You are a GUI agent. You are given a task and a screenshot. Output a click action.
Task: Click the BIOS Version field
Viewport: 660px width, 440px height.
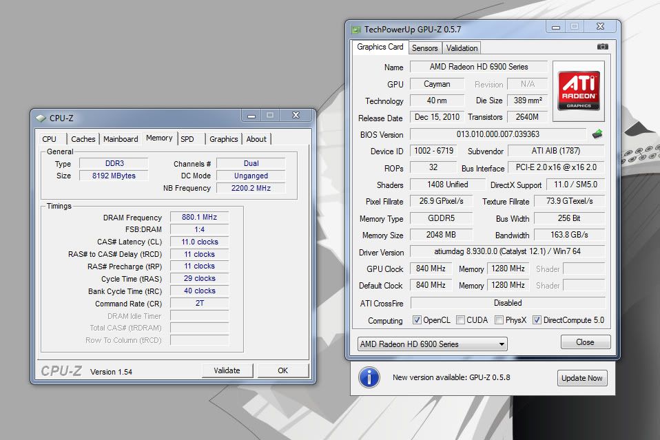point(498,134)
